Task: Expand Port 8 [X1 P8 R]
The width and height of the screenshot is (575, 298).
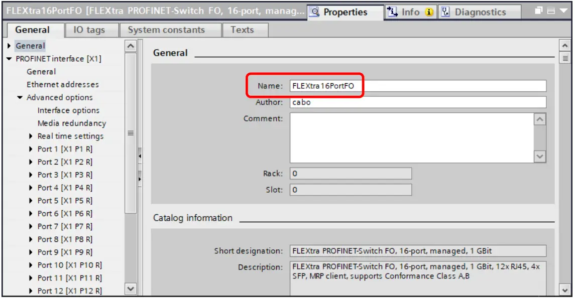Action: pyautogui.click(x=31, y=239)
